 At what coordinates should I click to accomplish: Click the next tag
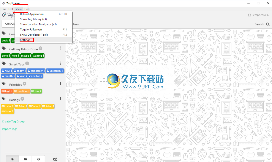(x=15, y=56)
